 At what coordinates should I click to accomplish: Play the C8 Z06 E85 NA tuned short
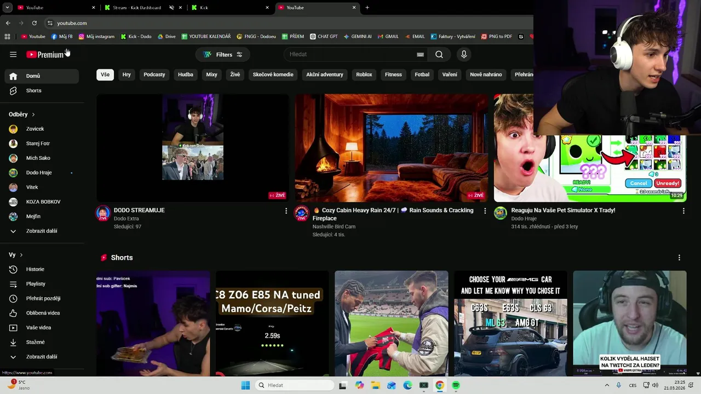[x=272, y=323]
